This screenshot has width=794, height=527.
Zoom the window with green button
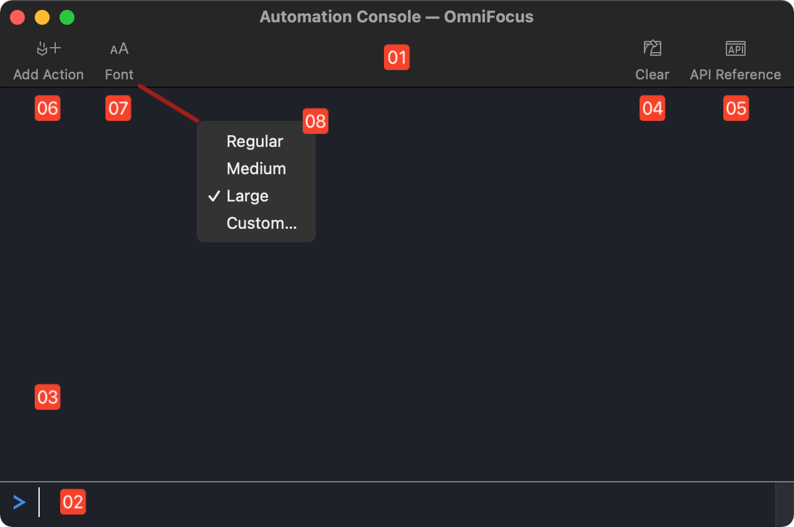click(67, 17)
